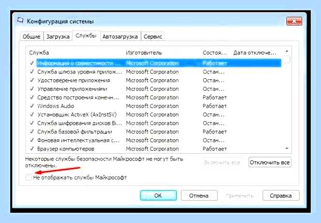Uncheck the Удостоверение приложения service checkbox
This screenshot has width=321, height=223.
coord(32,80)
